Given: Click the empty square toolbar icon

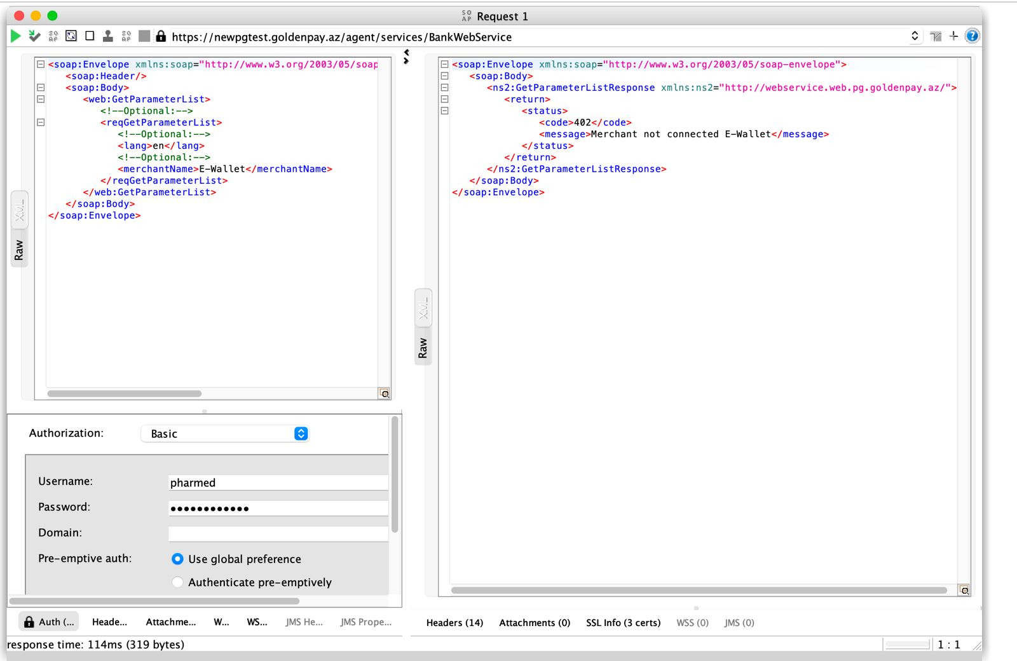Looking at the screenshot, I should tap(90, 36).
